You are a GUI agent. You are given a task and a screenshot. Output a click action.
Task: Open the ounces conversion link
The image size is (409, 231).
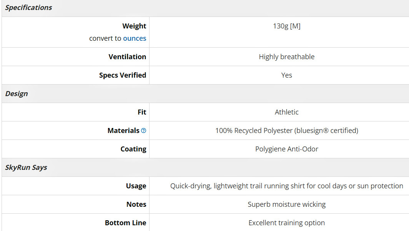tap(134, 38)
